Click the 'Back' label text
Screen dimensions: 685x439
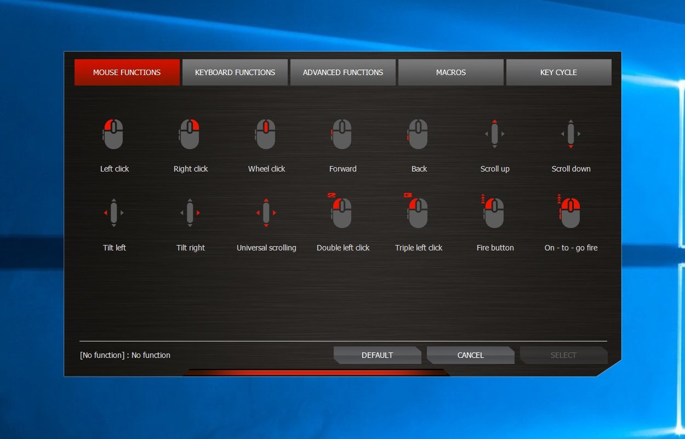[x=419, y=169]
